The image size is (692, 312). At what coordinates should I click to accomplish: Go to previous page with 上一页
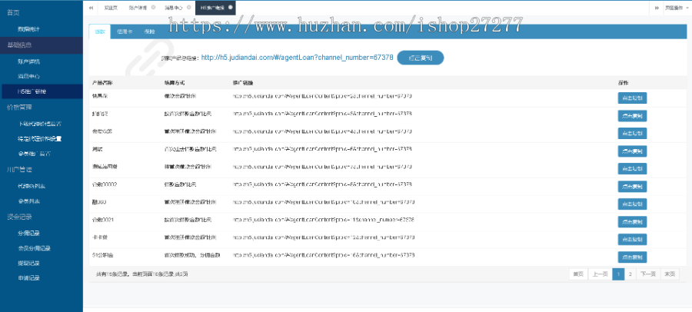(x=600, y=274)
